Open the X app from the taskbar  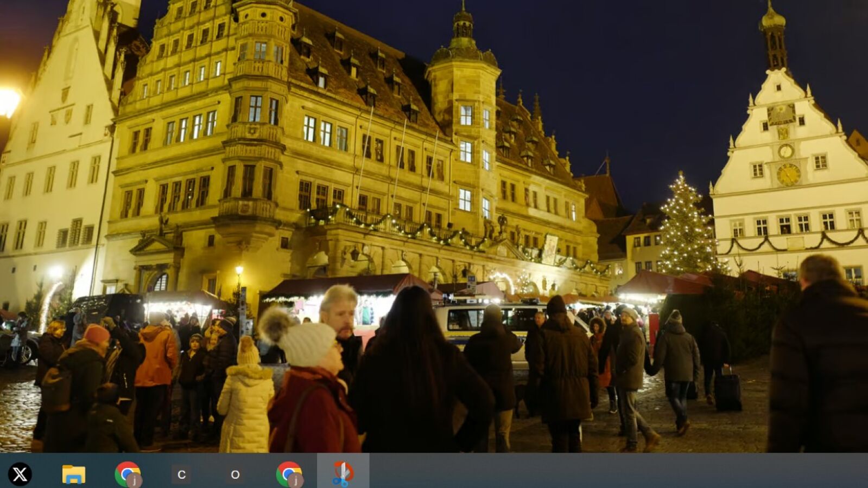(20, 474)
